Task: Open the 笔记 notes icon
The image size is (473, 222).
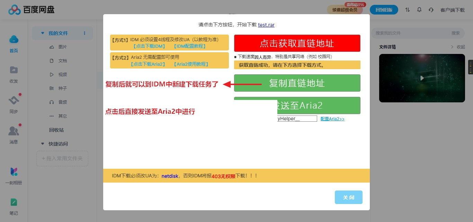Action: tap(14, 202)
